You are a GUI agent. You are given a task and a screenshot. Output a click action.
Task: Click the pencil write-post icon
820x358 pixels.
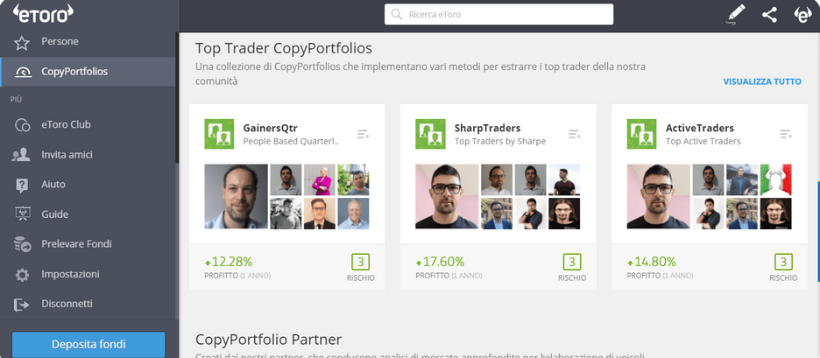[x=736, y=14]
